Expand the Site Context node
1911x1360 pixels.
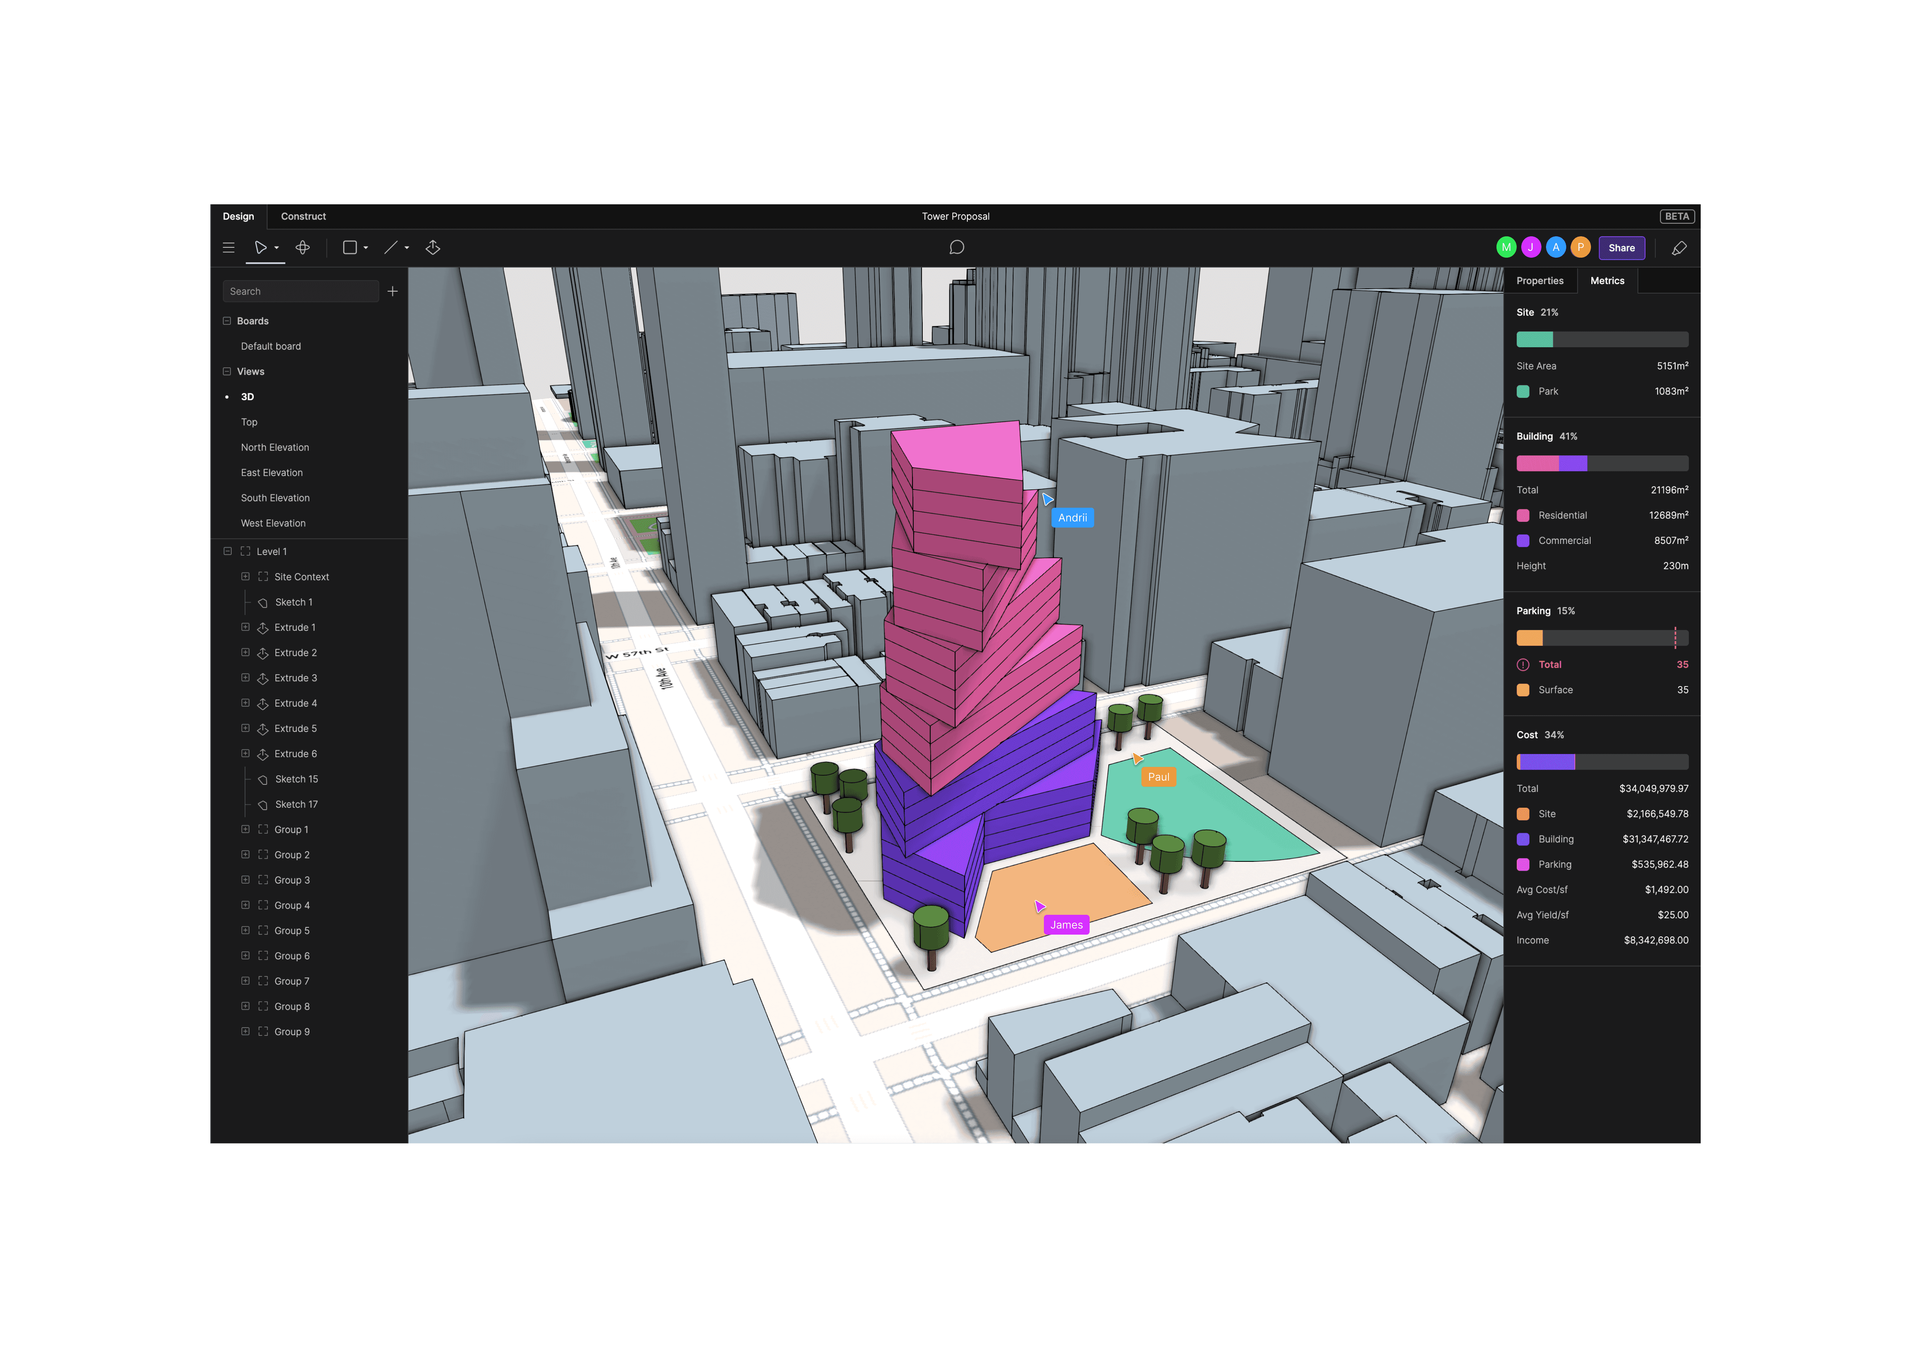click(x=245, y=576)
